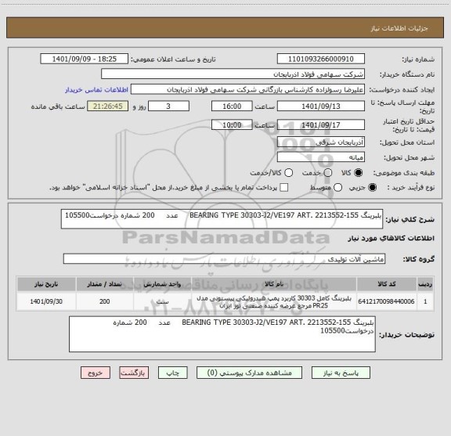Click row number 1 cell

pyautogui.click(x=425, y=301)
